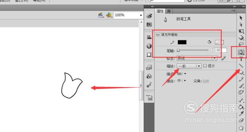
Task: Click the Edit Symbols icon
Action: [x=109, y=15]
